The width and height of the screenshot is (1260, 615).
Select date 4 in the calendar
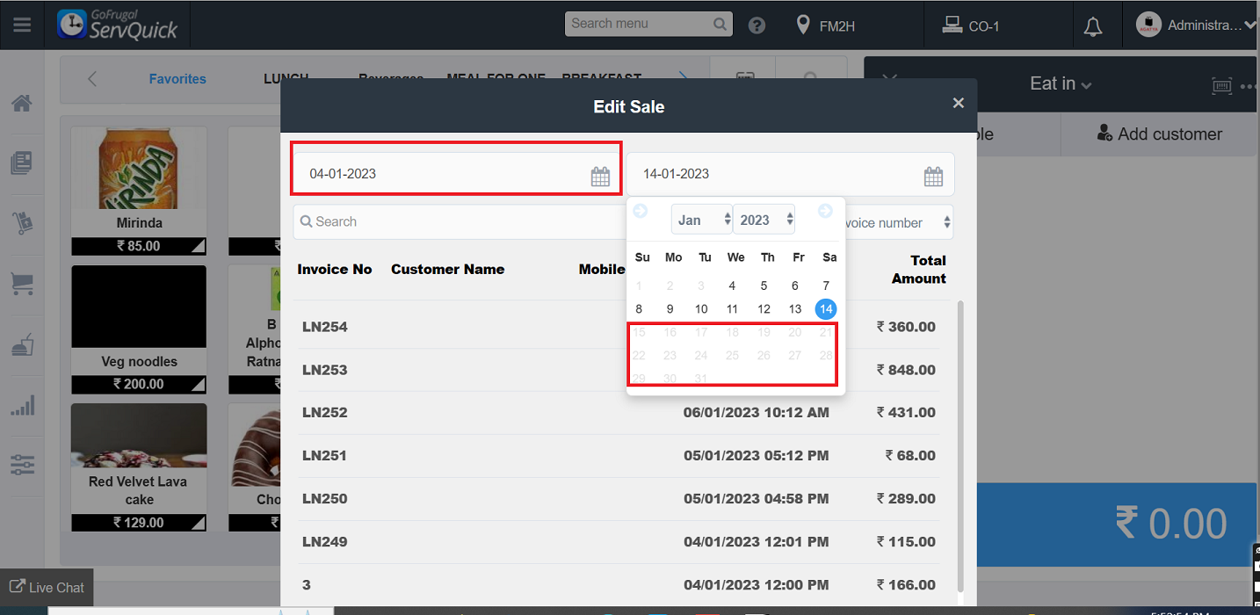pos(732,286)
